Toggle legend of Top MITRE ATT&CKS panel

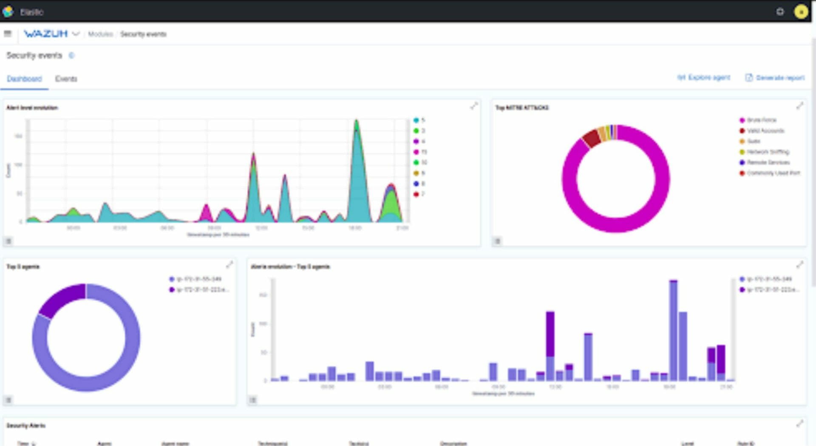point(497,241)
